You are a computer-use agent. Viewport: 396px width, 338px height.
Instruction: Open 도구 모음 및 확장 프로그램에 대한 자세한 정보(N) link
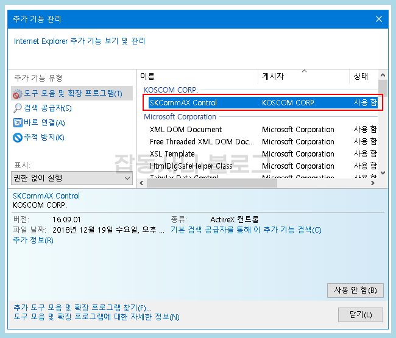point(96,317)
